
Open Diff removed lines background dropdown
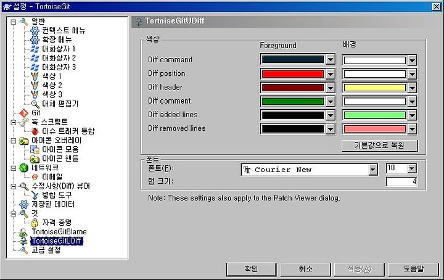[412, 129]
